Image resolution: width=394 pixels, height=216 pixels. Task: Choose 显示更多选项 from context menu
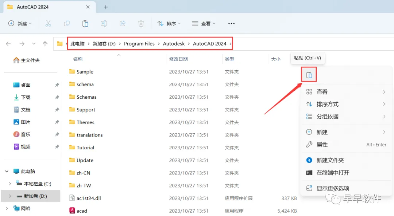click(x=346, y=188)
